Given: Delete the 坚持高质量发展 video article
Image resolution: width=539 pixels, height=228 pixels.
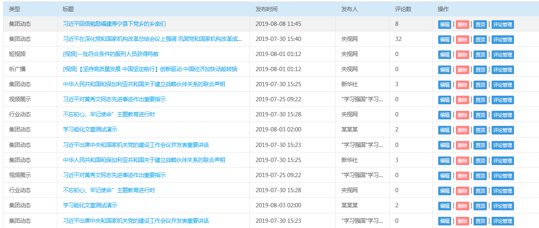Looking at the screenshot, I should [462, 70].
